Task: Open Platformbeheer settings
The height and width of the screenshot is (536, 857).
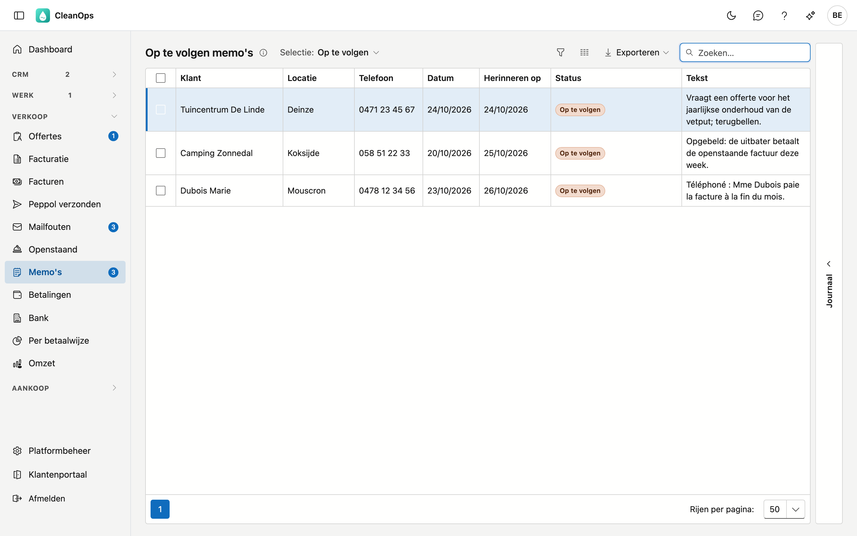Action: point(65,451)
